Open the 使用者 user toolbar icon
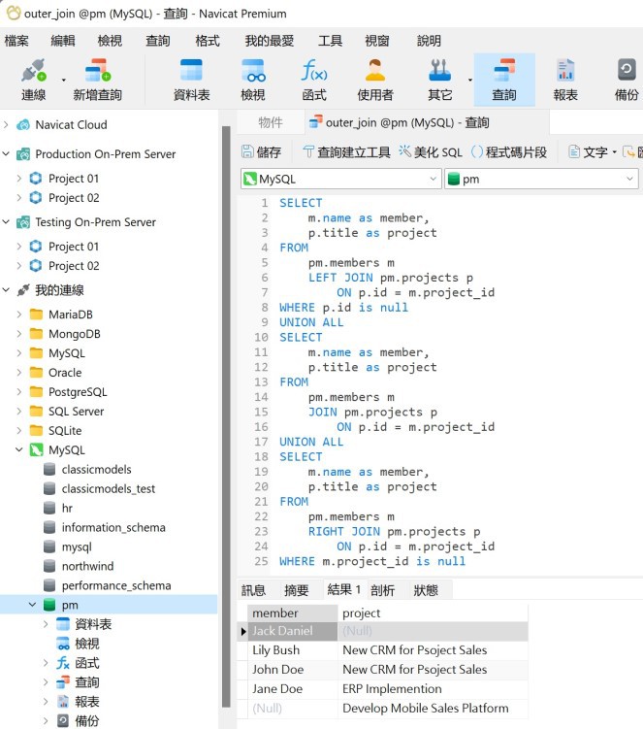Image resolution: width=643 pixels, height=729 pixels. click(x=375, y=79)
